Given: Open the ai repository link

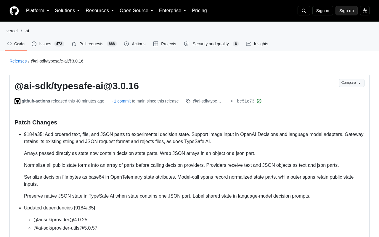Looking at the screenshot, I should 27,31.
